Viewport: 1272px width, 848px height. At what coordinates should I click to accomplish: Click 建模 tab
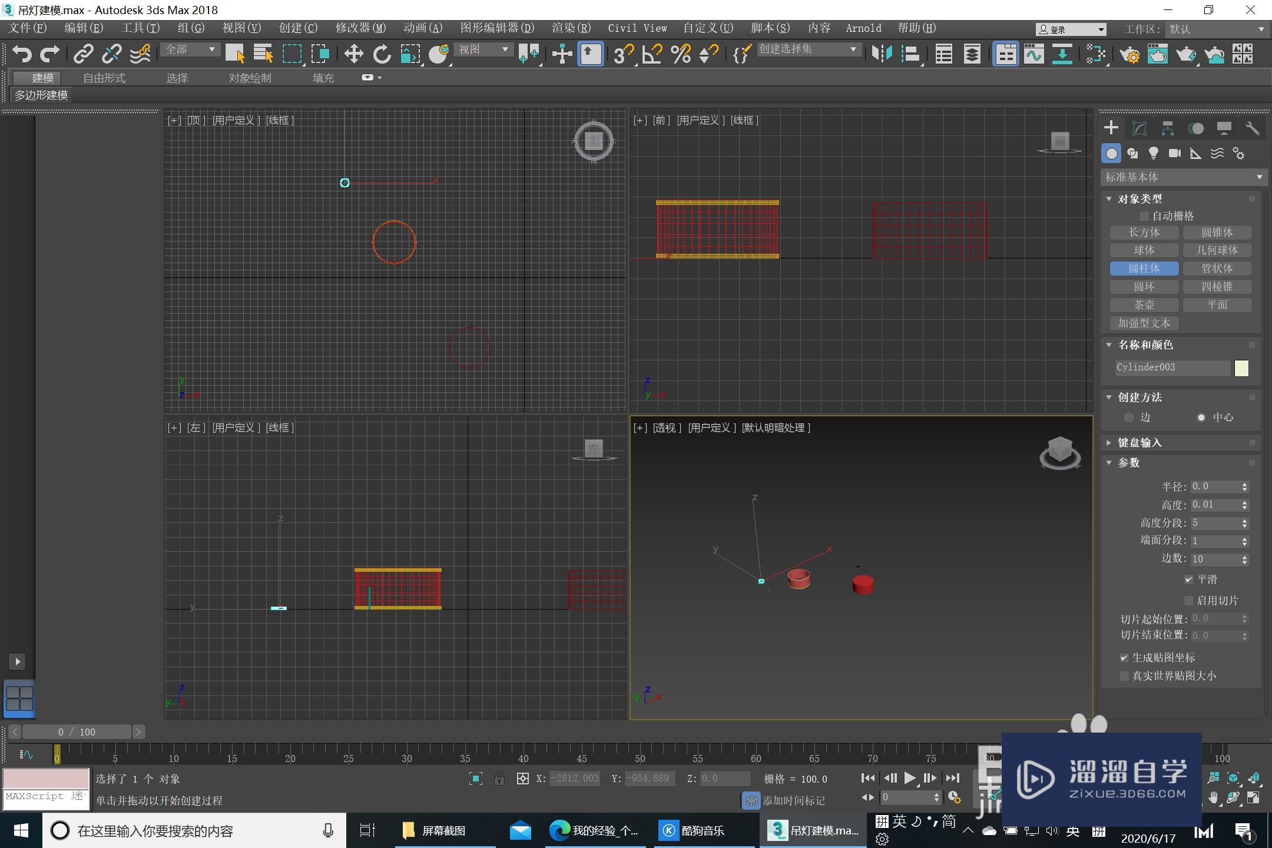coord(37,77)
